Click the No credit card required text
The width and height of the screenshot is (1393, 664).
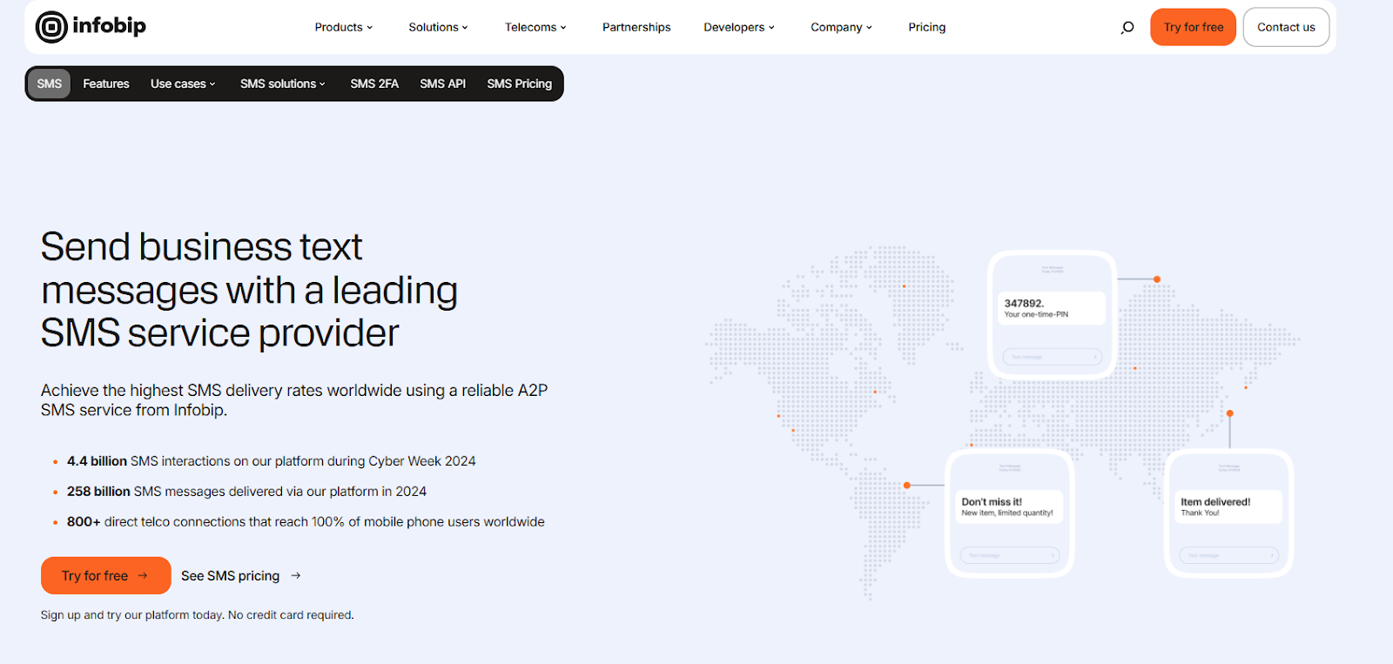click(291, 615)
